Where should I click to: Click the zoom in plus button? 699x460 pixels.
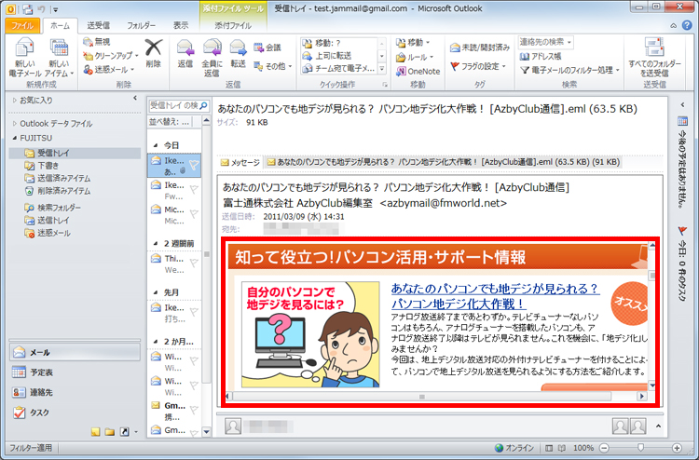coord(677,448)
